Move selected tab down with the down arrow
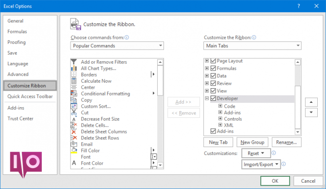Screen dimensions: 326x189 tap(311, 113)
